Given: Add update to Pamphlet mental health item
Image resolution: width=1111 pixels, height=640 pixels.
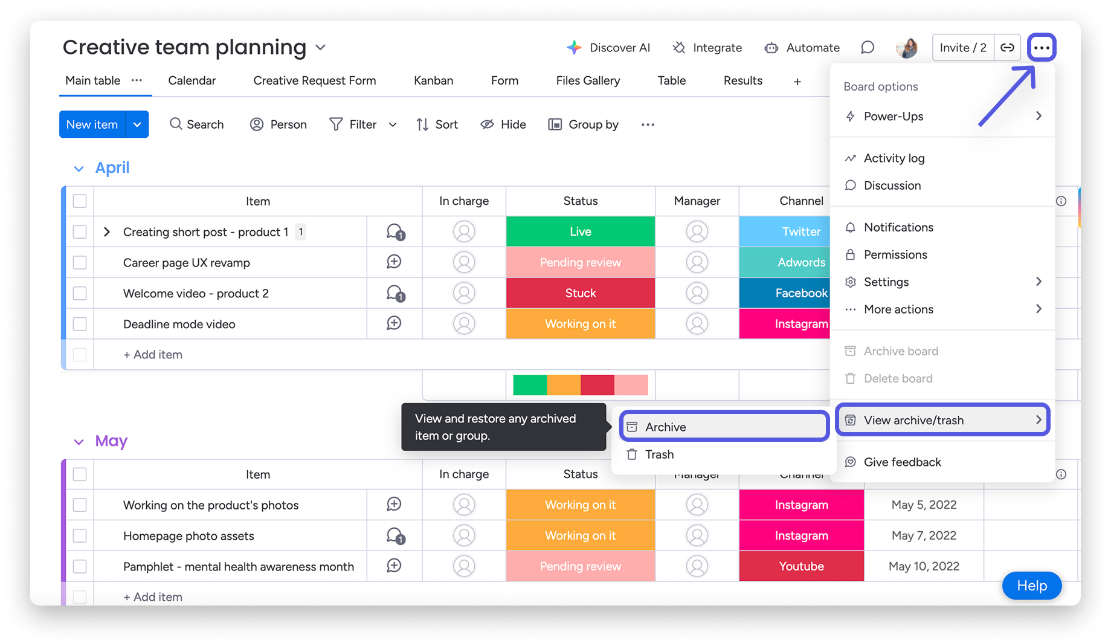Looking at the screenshot, I should point(394,566).
